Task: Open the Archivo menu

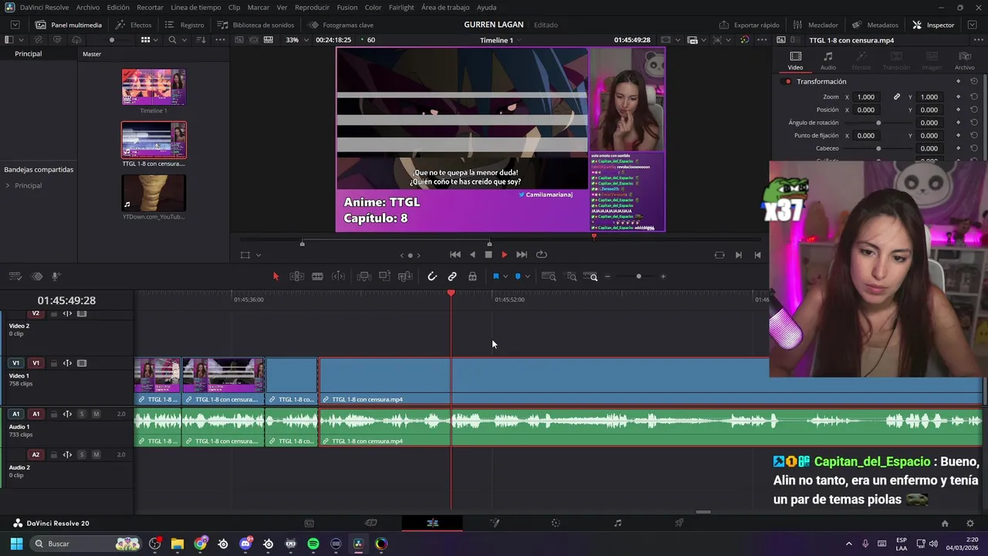Action: coord(87,7)
